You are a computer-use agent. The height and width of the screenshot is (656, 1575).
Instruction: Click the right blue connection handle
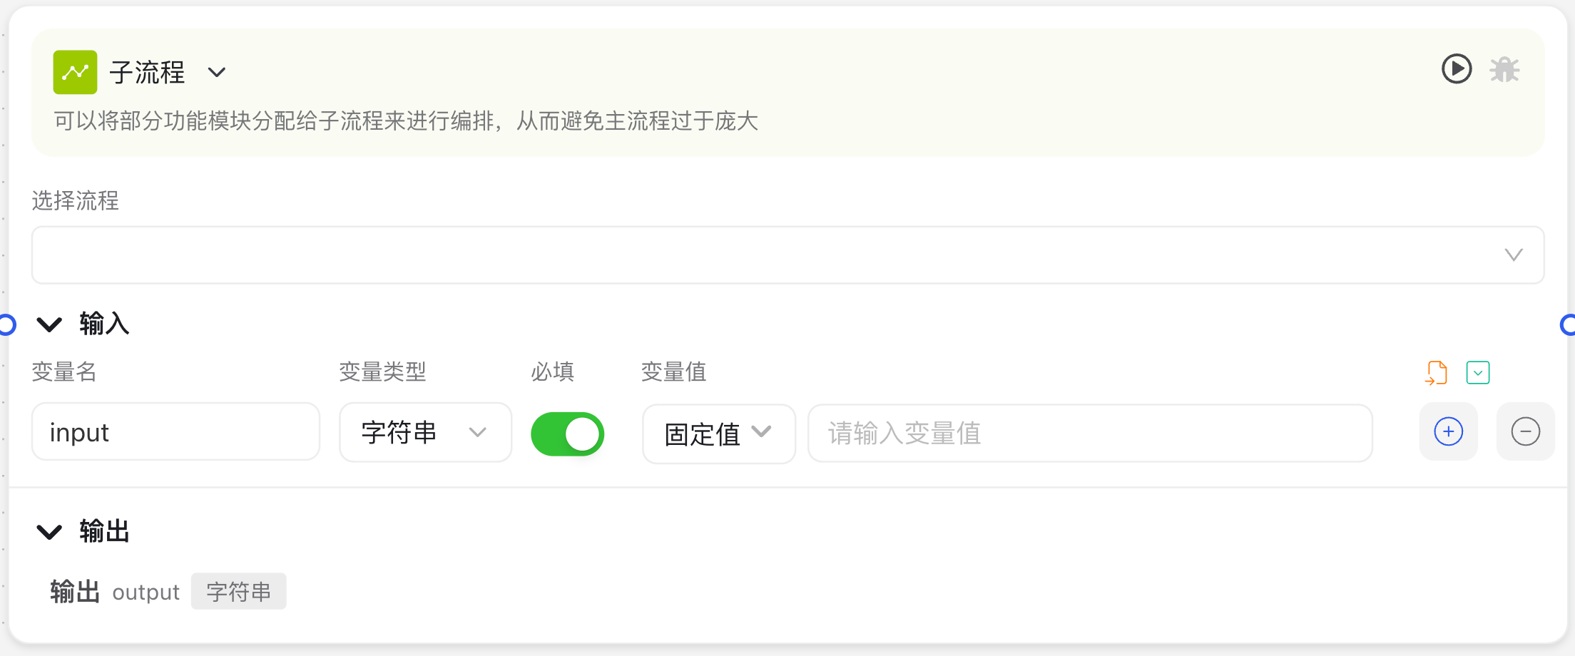1568,324
